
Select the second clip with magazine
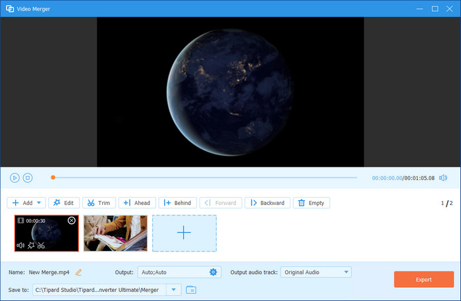[115, 233]
